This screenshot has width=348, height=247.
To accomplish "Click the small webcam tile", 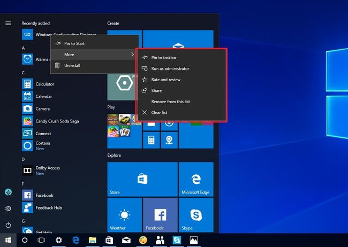I will [169, 140].
